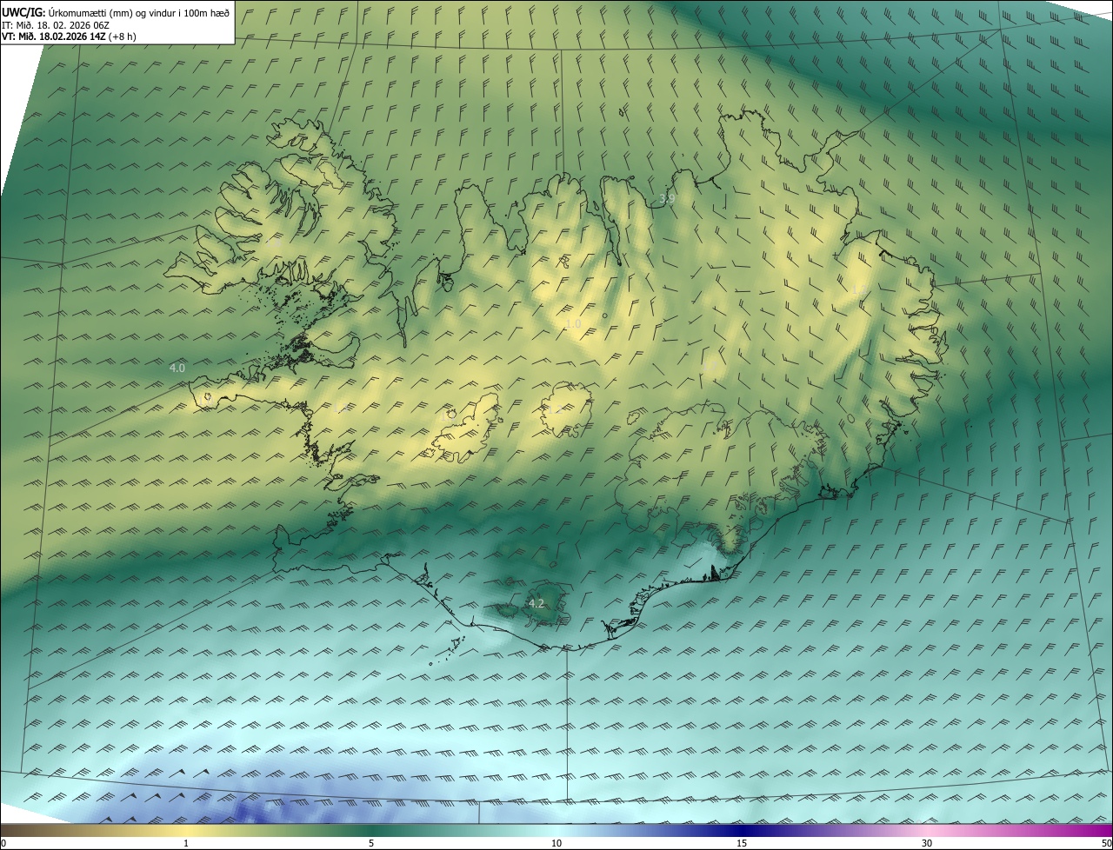Screen dimensions: 1113x850
Task: Click the '50' tick on the color scale
Action: pyautogui.click(x=1106, y=843)
